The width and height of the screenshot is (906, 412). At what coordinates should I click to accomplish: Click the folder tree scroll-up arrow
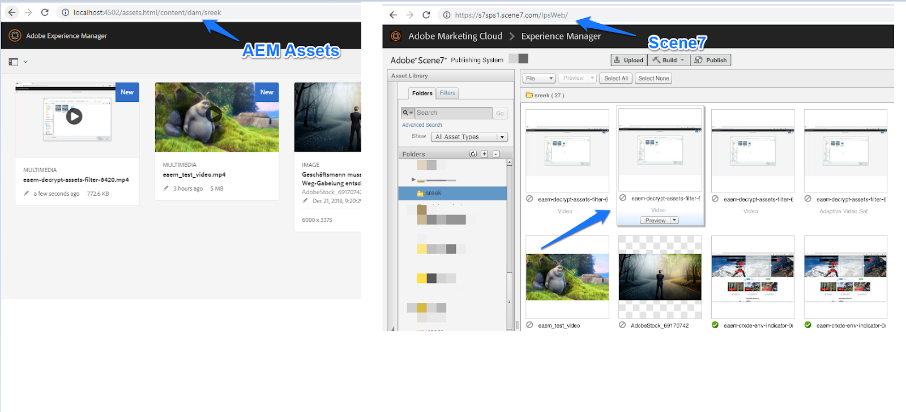[x=510, y=162]
